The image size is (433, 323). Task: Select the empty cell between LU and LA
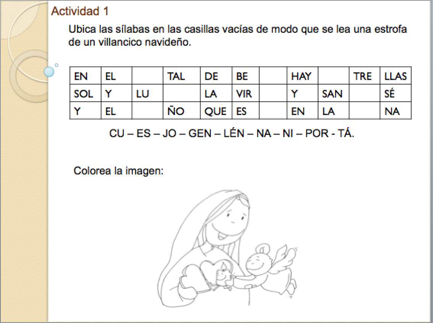(x=181, y=94)
